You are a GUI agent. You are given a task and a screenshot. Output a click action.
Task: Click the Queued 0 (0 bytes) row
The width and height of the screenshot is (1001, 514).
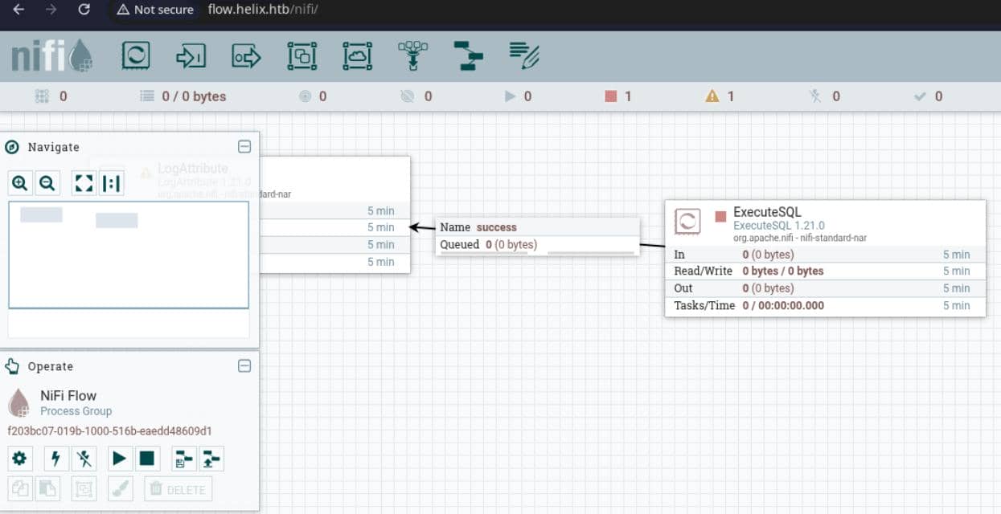click(538, 245)
